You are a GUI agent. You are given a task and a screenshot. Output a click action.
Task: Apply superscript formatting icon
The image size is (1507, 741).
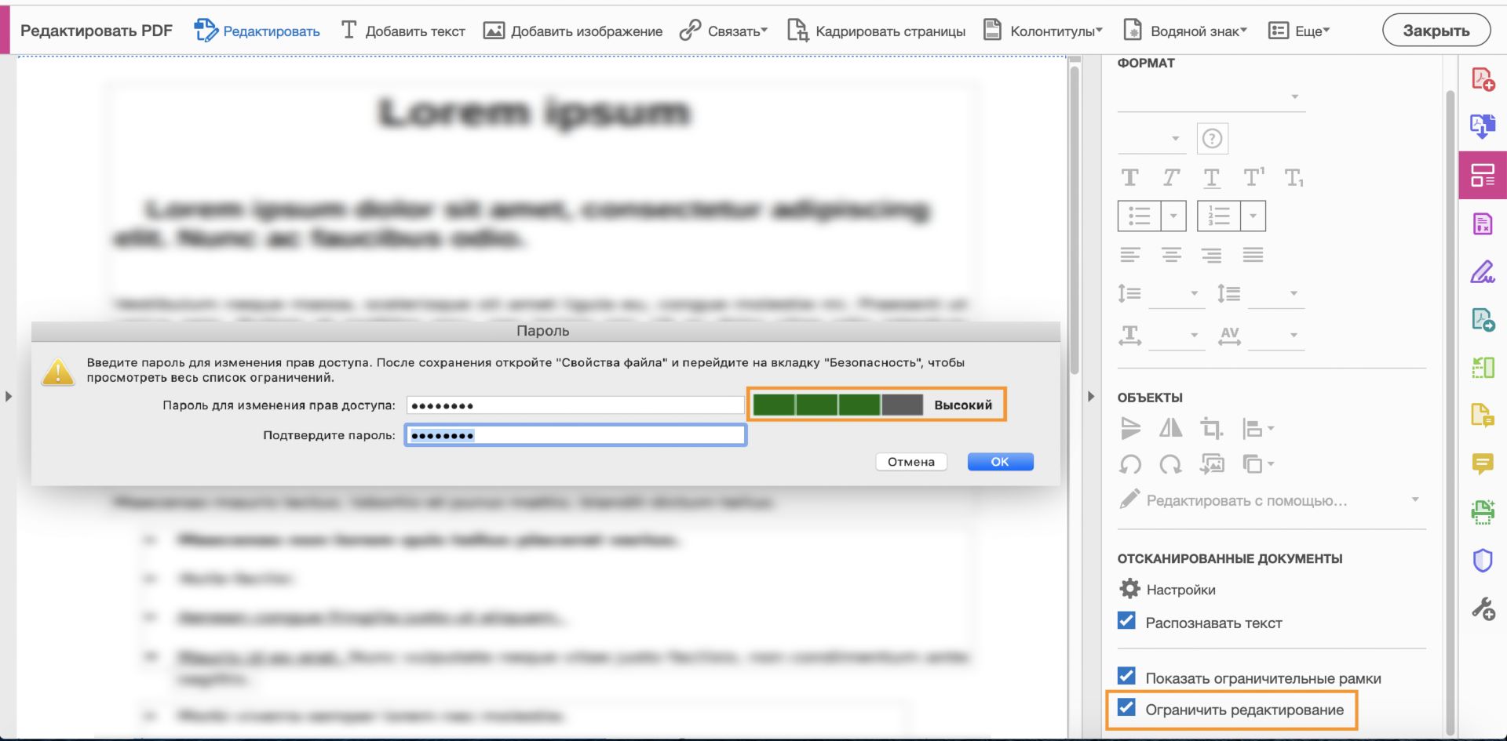point(1253,177)
